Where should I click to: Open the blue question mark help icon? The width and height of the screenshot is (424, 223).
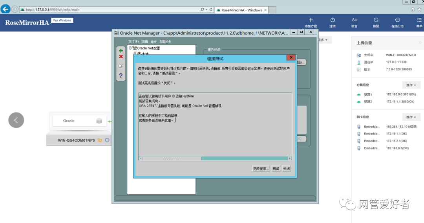(x=121, y=76)
